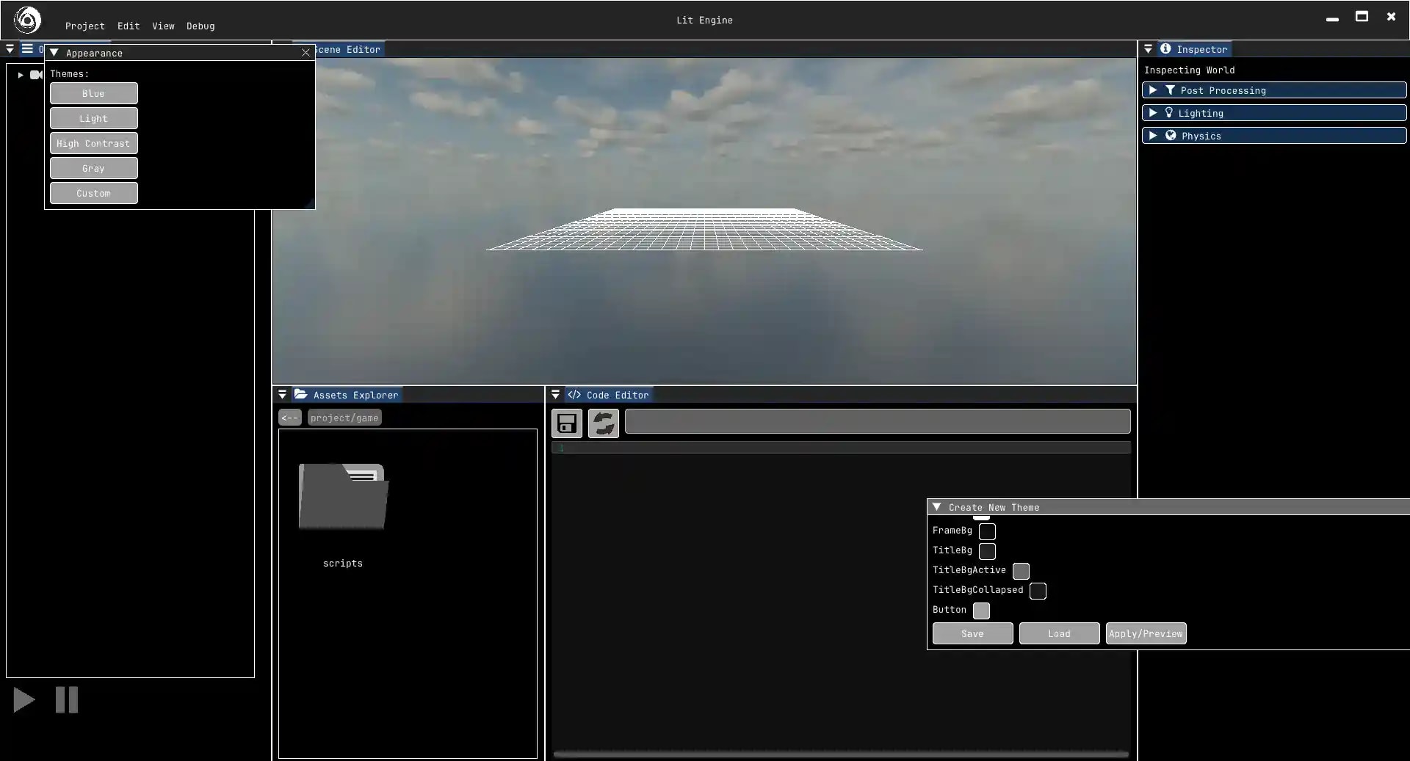
Task: Open the left panel dock menu arrow
Action: pos(10,49)
